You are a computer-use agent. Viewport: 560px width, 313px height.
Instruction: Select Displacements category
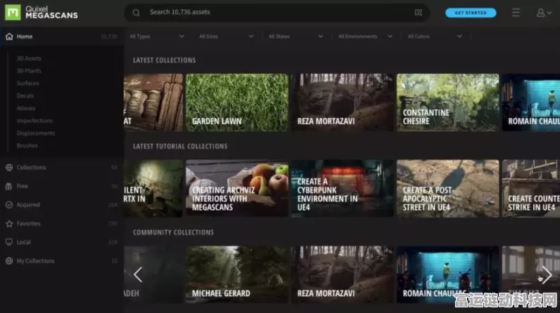[x=36, y=133]
